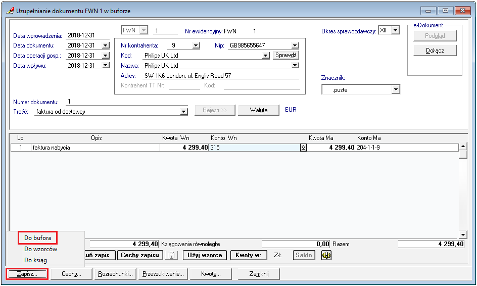477x286 pixels.
Task: Click the Razem total field
Action: (x=431, y=244)
